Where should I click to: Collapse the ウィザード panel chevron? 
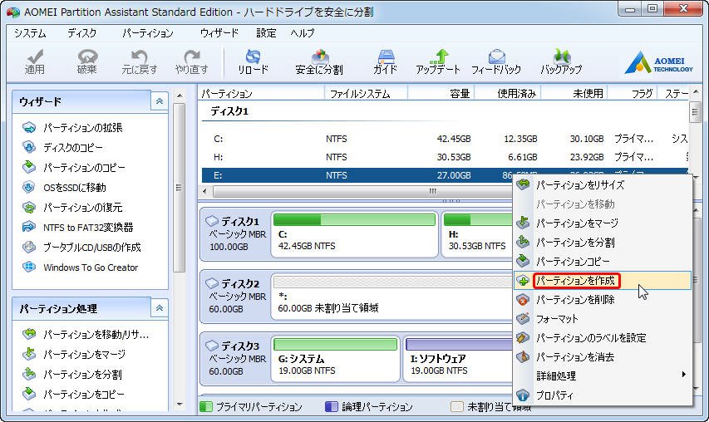pos(159,101)
